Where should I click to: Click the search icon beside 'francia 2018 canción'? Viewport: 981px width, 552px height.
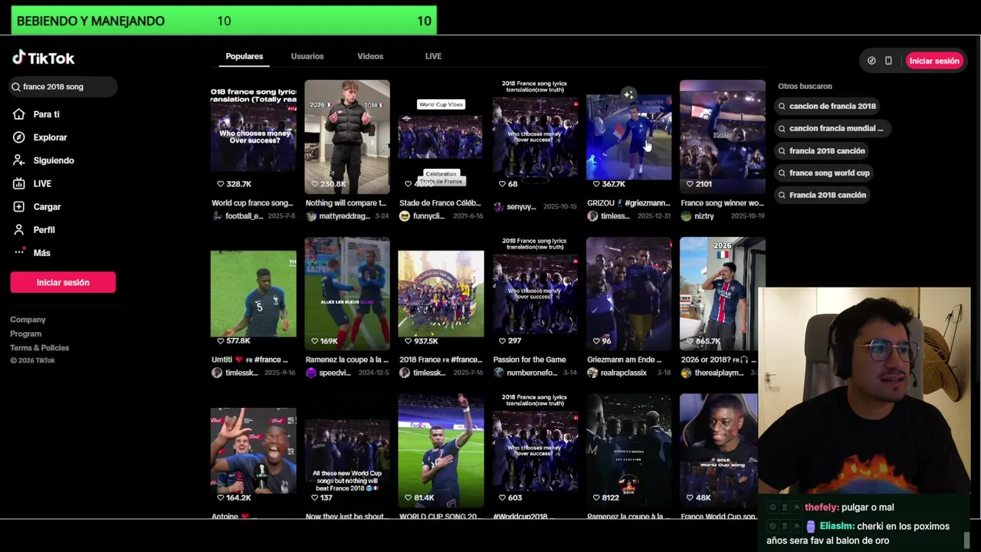pyautogui.click(x=782, y=151)
